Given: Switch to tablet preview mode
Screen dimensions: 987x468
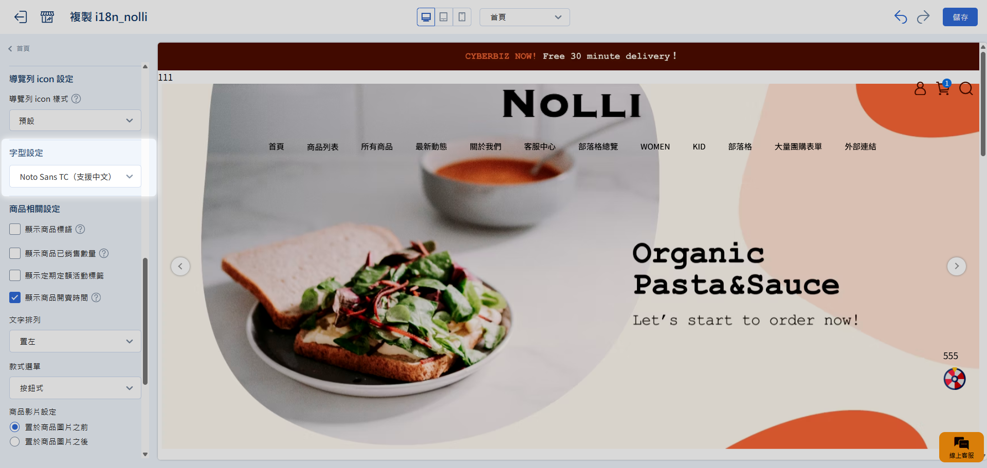Looking at the screenshot, I should tap(444, 17).
